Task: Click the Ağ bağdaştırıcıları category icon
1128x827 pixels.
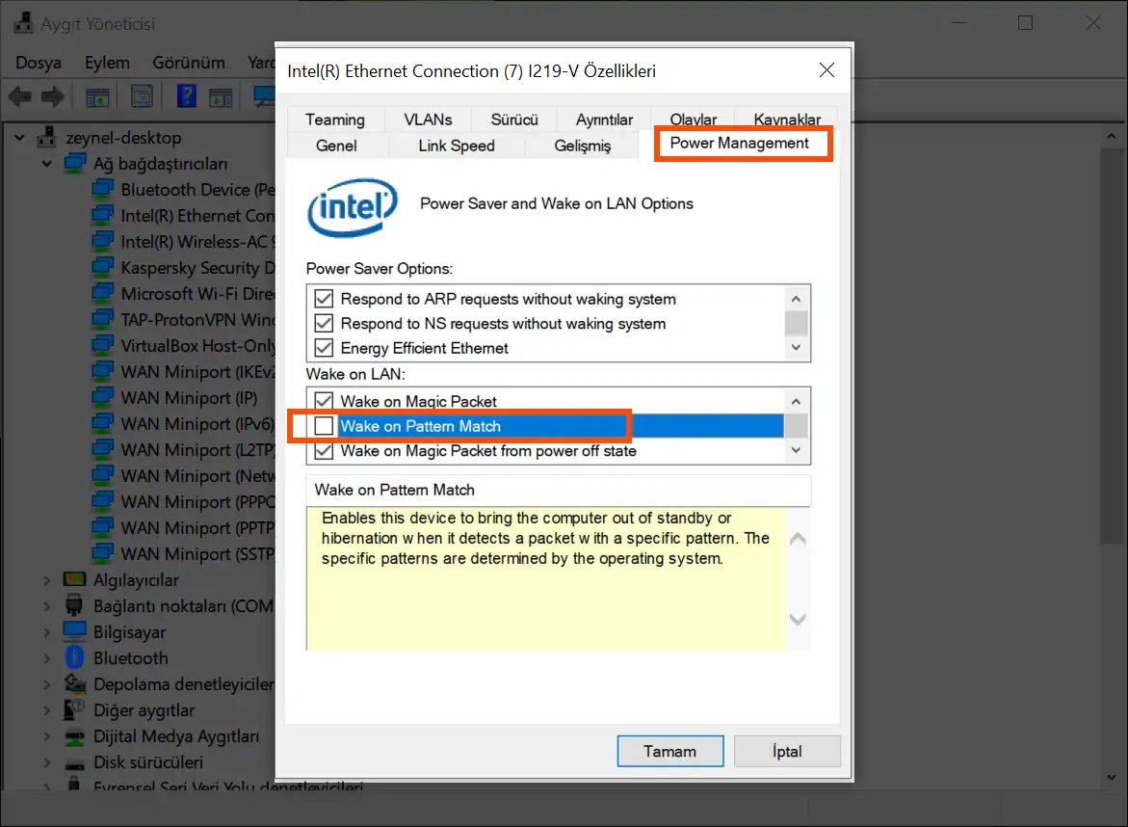Action: coord(75,164)
